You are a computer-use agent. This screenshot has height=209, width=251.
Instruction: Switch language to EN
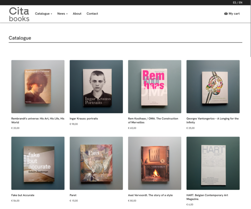[241, 2]
